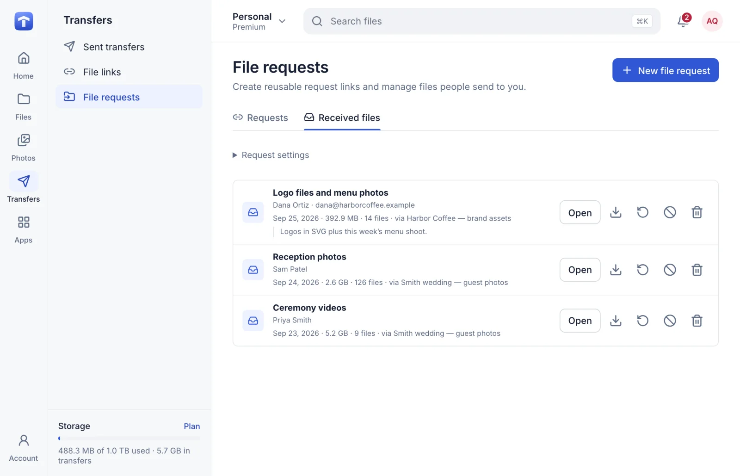Click the app logo icon

pyautogui.click(x=24, y=21)
